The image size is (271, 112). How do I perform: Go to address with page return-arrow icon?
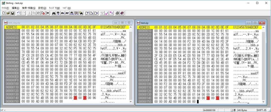coord(96,13)
